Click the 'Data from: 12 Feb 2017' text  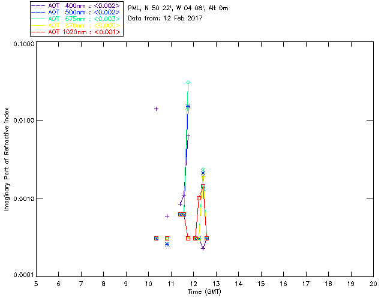165,18
